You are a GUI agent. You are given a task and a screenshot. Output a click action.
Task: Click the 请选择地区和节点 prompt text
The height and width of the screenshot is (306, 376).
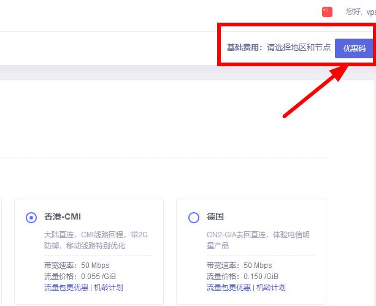(299, 47)
